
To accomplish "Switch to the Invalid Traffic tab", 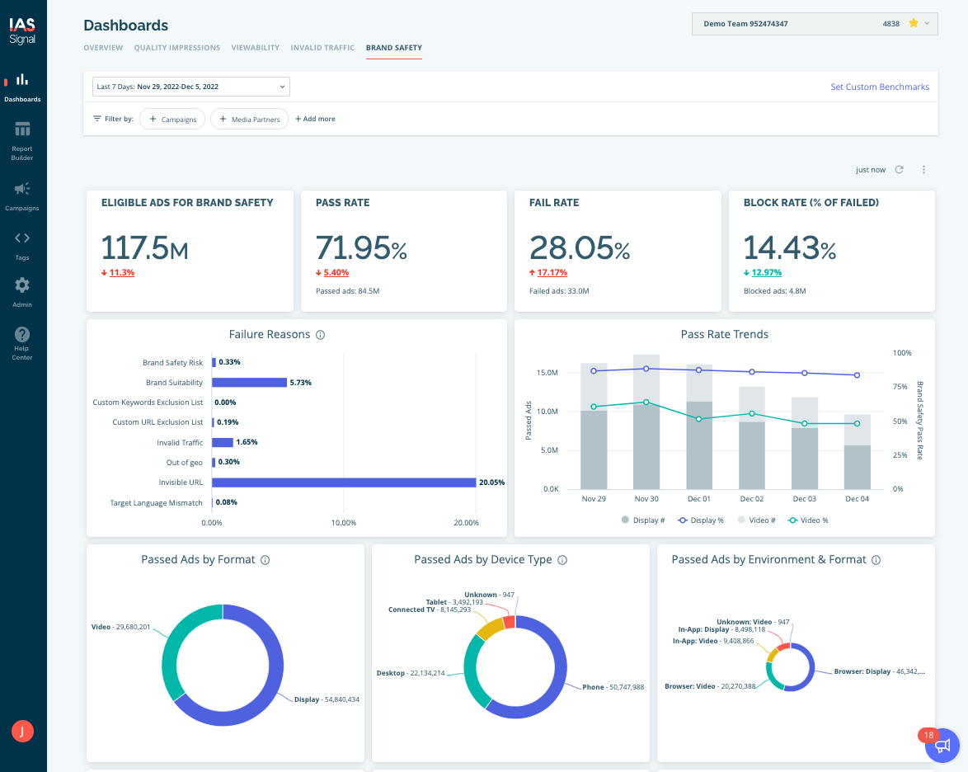I will (322, 48).
